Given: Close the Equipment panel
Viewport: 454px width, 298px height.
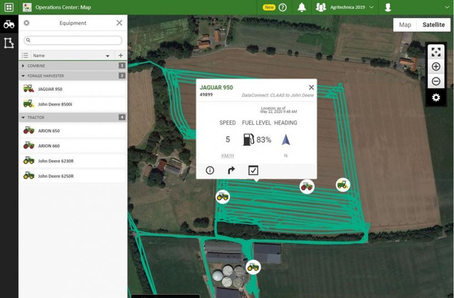Looking at the screenshot, I should click(119, 23).
